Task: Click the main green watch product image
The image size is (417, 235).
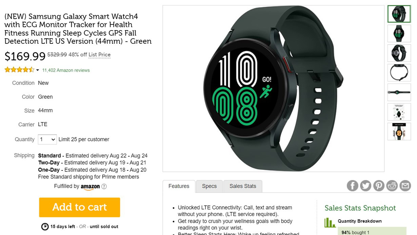Action: tap(273, 89)
